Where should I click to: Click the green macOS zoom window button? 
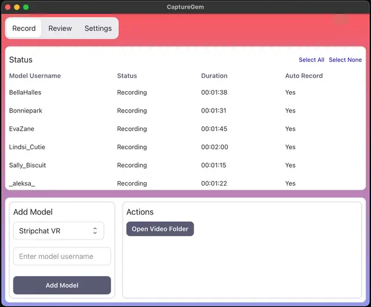point(26,7)
